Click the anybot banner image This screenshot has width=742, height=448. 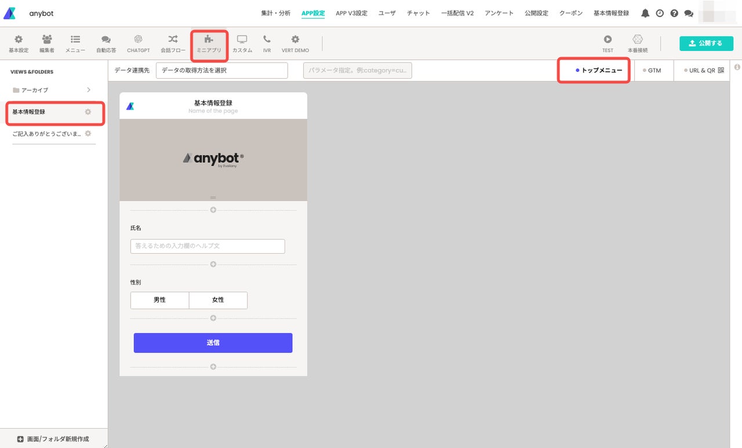[213, 159]
